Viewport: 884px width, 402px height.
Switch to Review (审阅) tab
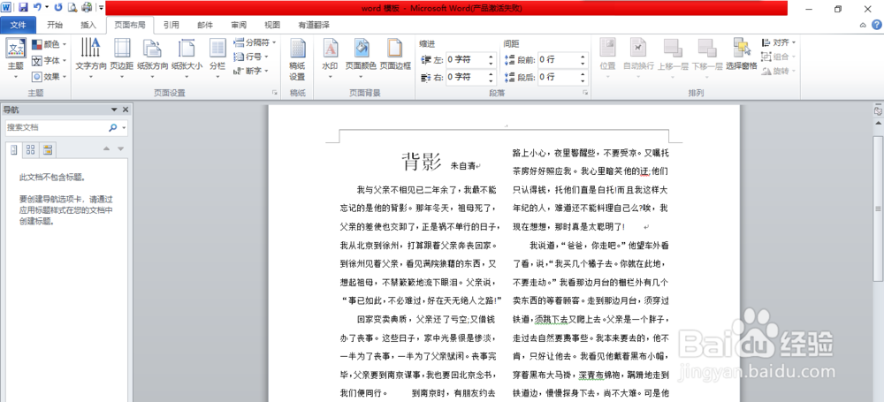coord(239,25)
